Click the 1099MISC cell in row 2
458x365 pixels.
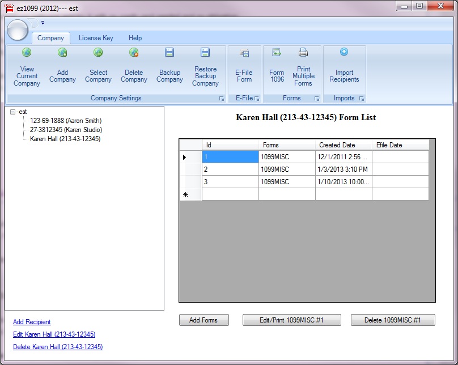click(x=287, y=169)
